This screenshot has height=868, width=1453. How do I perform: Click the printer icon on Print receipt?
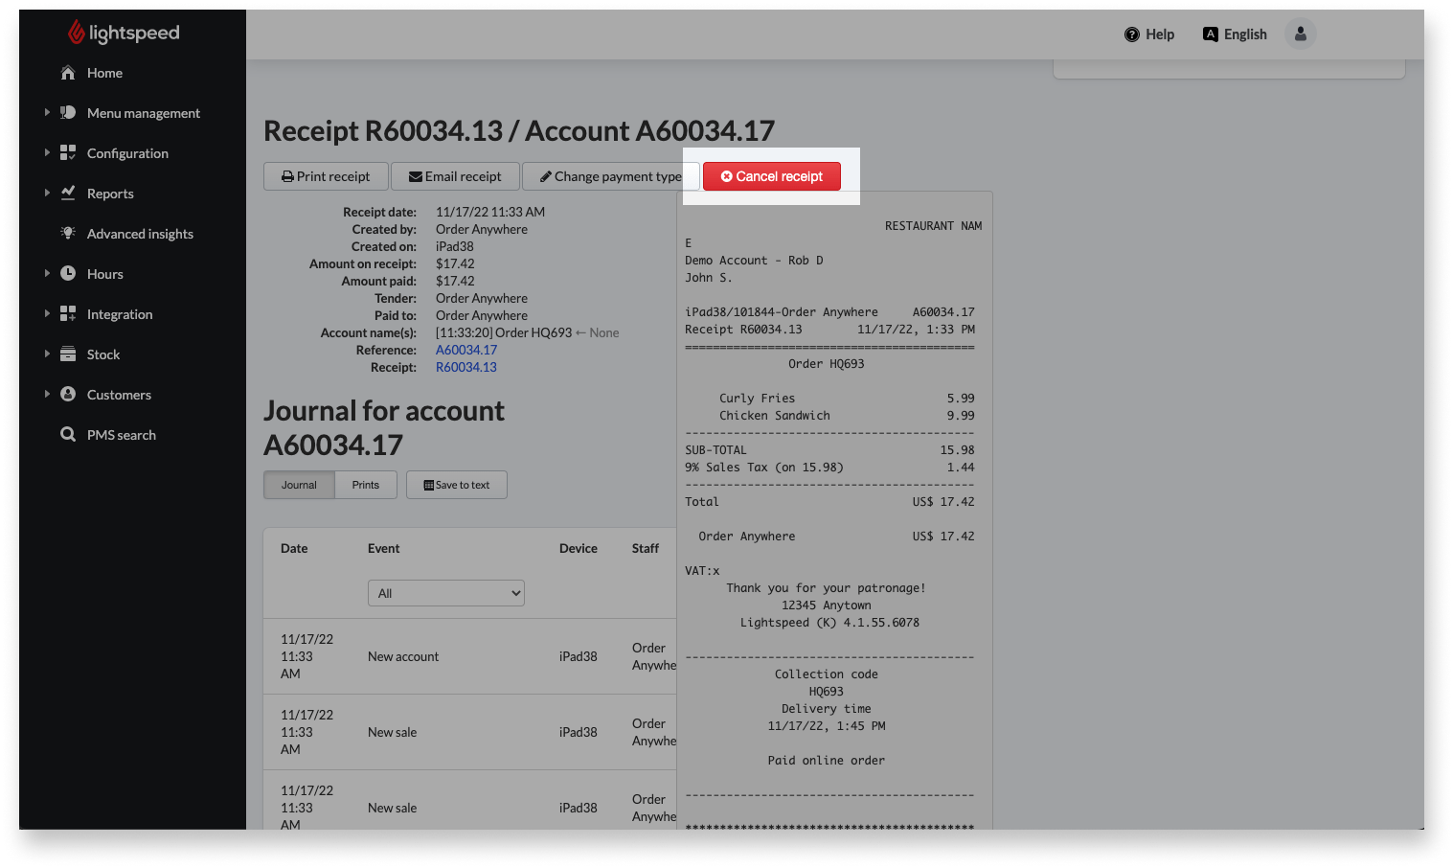(287, 177)
